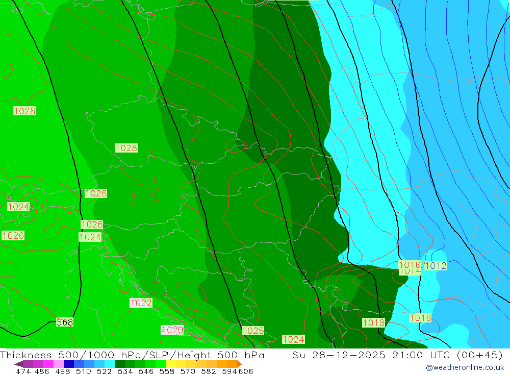The image size is (510, 374).
Task: Click the 1016 label right of 1018
Action: 420,318
